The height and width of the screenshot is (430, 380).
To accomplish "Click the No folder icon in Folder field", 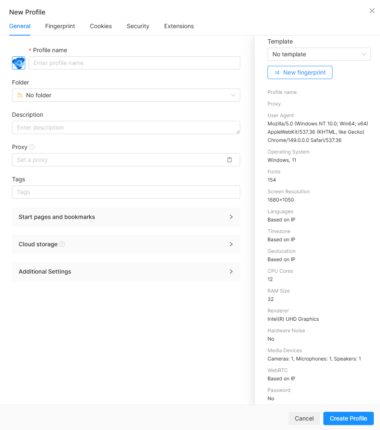I will pyautogui.click(x=20, y=95).
